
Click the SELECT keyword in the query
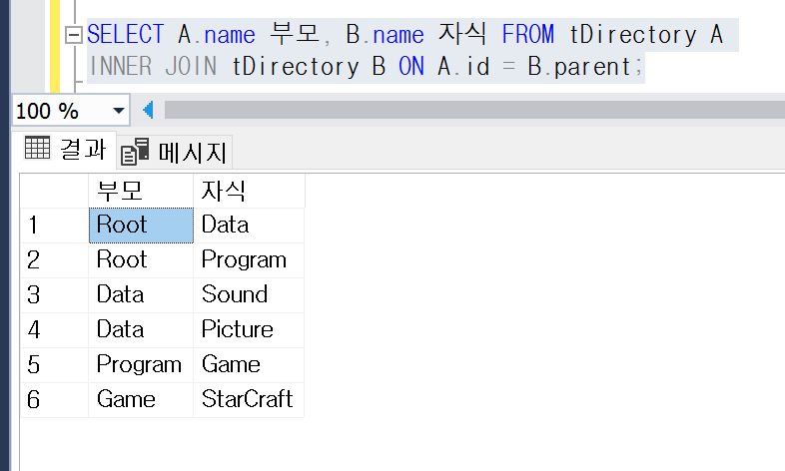(x=126, y=35)
